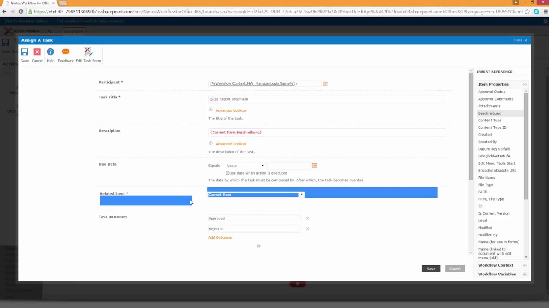Close the Nintex Workflow browser tab
The height and width of the screenshot is (308, 549).
click(x=54, y=3)
